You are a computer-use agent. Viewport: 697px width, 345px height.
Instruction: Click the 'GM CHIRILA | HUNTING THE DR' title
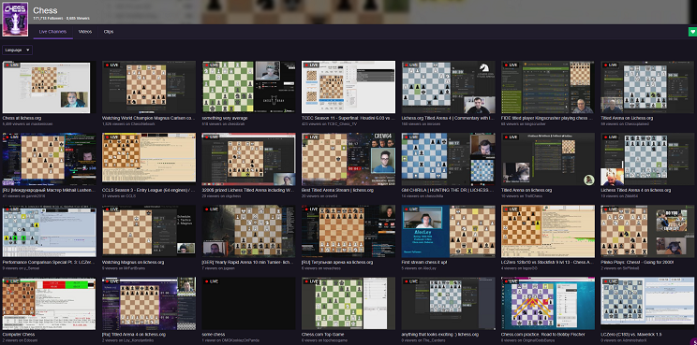(448, 190)
